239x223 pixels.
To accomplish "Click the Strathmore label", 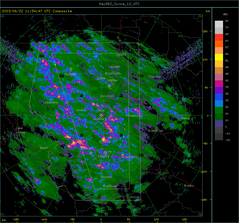I will tap(129, 157).
